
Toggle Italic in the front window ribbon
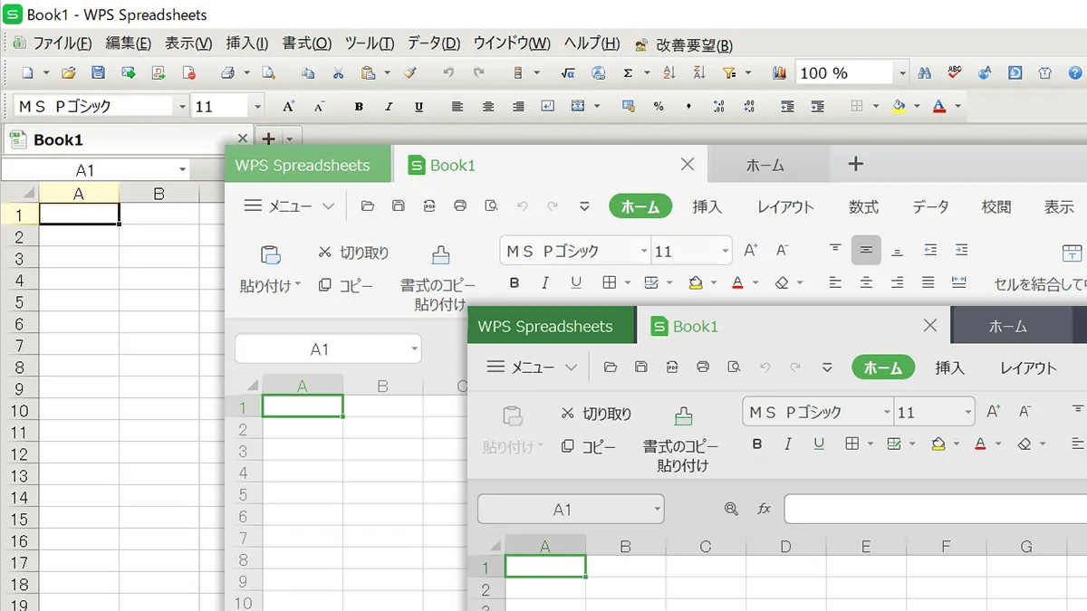click(788, 444)
